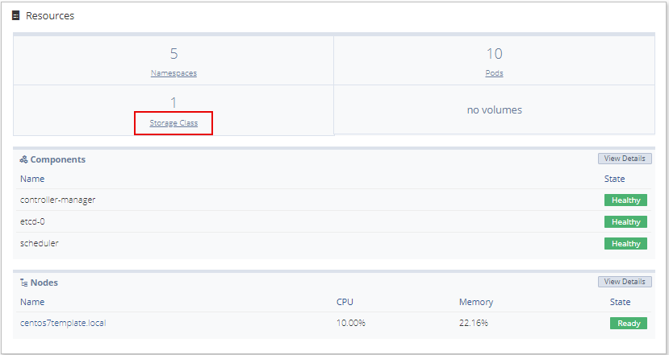Image resolution: width=669 pixels, height=355 pixels.
Task: Select the scheduler component row
Action: (x=333, y=243)
